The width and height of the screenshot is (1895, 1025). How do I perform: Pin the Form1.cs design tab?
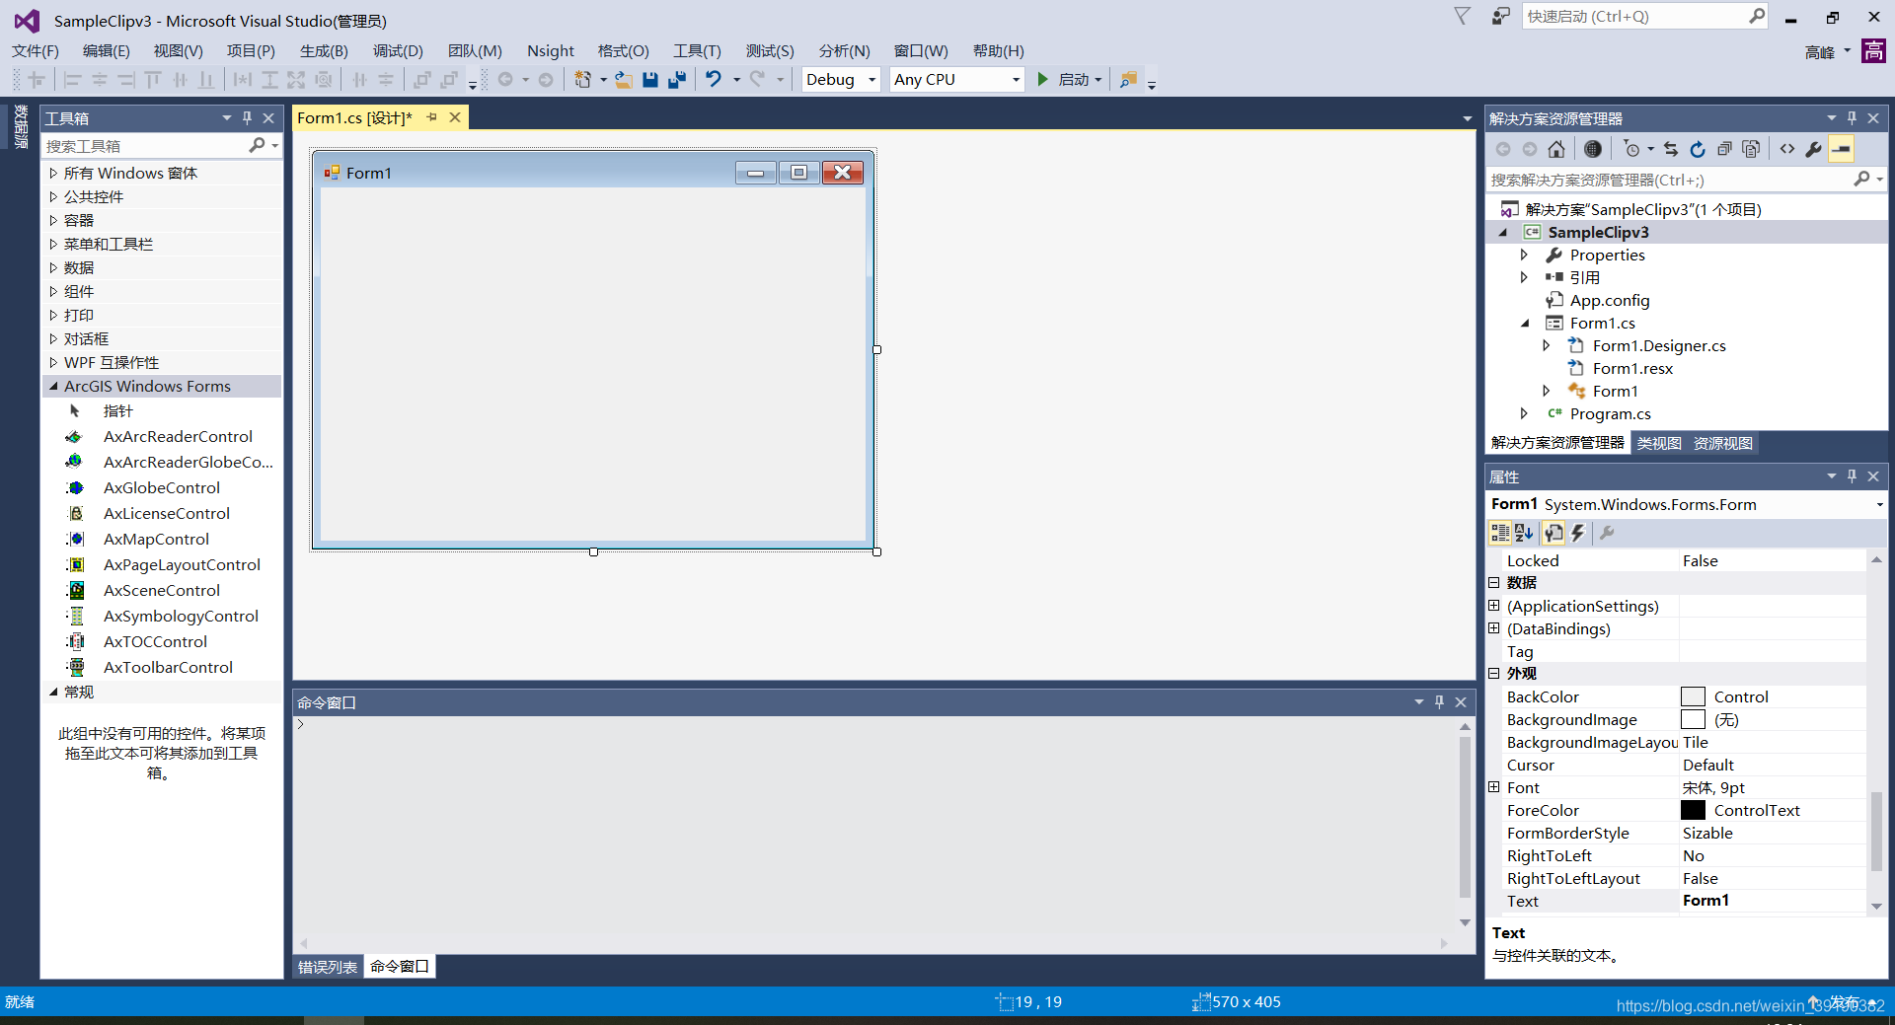[x=431, y=117]
